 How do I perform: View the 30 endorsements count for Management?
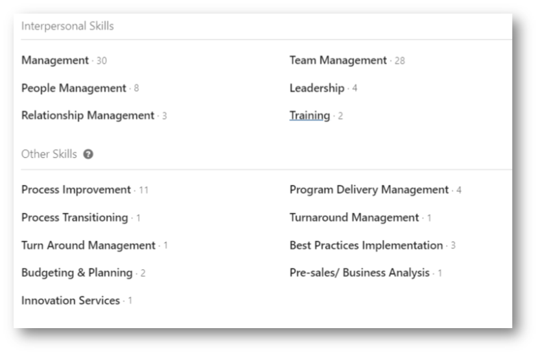click(x=102, y=61)
